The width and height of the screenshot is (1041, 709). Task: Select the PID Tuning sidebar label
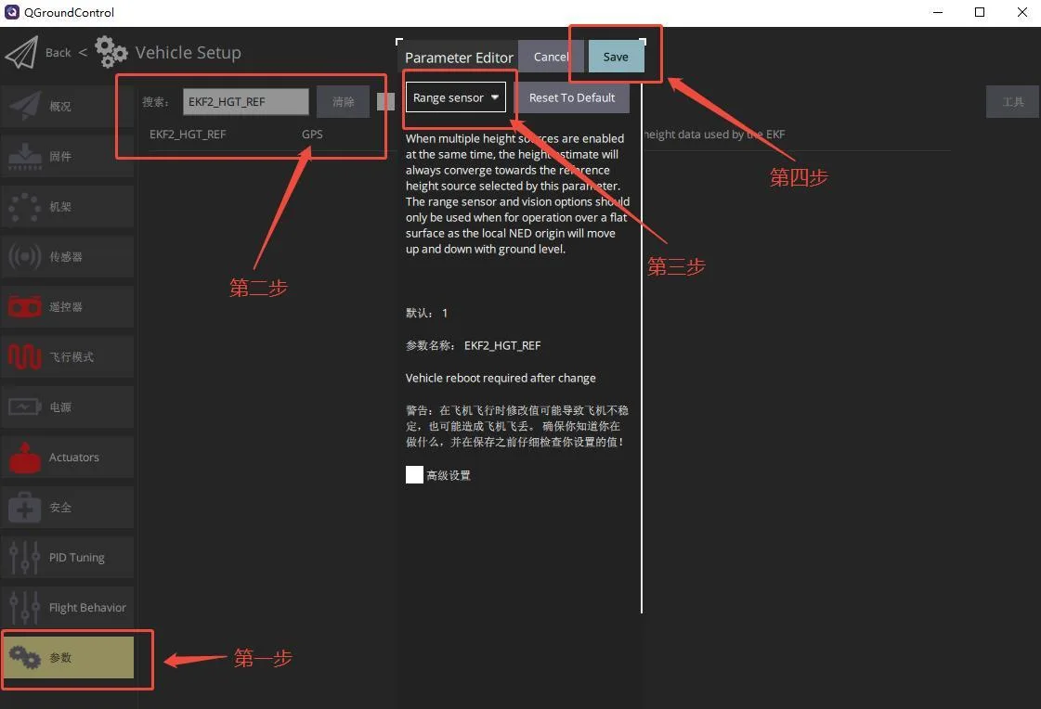[77, 558]
